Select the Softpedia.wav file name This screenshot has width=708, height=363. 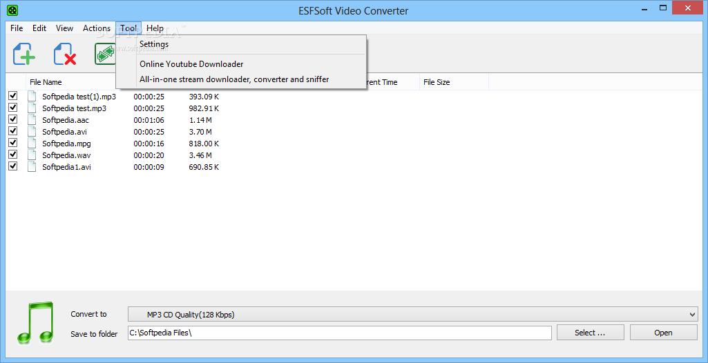[x=66, y=155]
